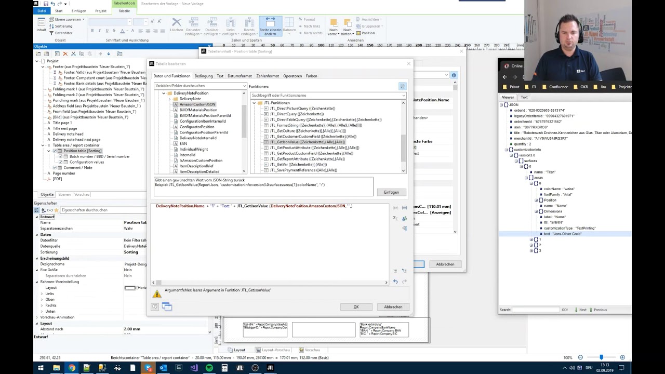Uncheck the Position table [Sorting] checkbox

(55, 151)
